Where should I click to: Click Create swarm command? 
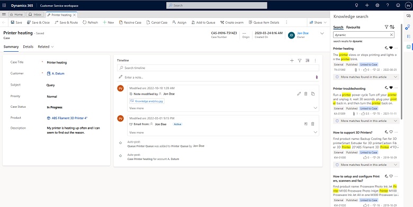(x=232, y=23)
